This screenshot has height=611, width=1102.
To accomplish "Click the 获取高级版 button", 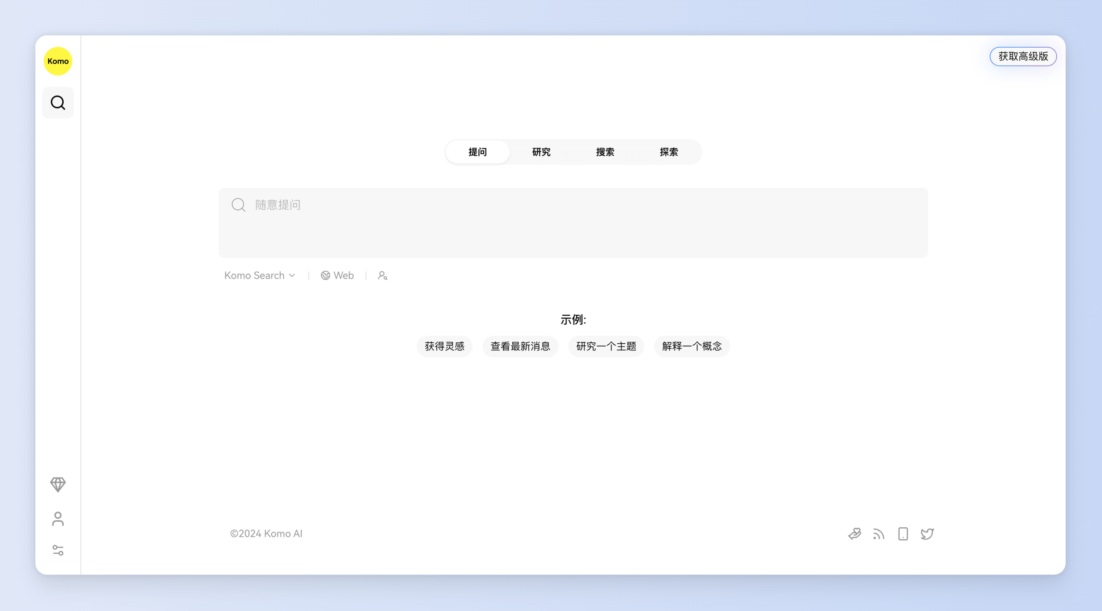I will coord(1023,57).
